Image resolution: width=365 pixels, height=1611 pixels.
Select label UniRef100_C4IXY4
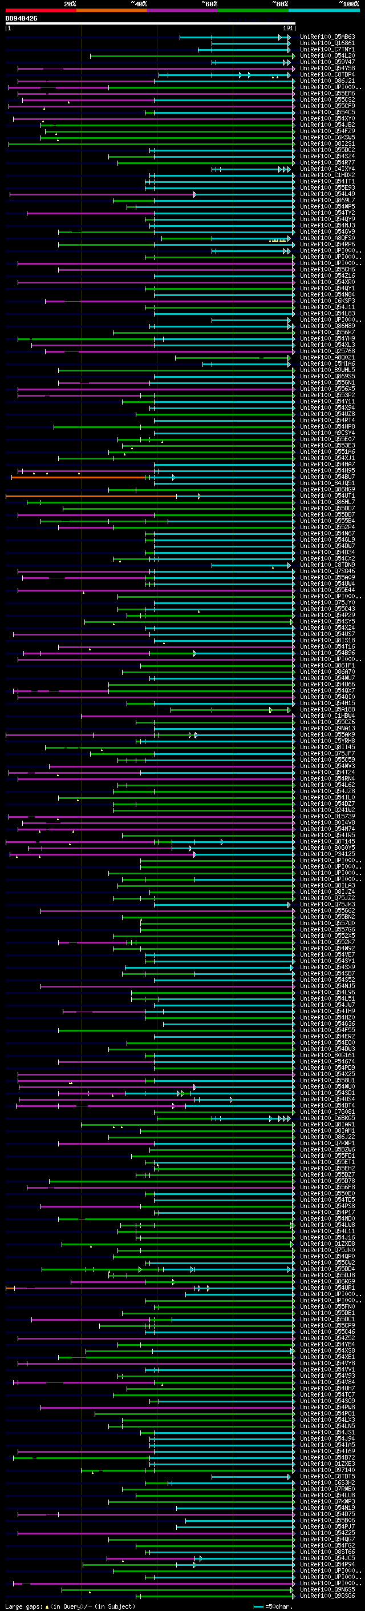click(327, 169)
